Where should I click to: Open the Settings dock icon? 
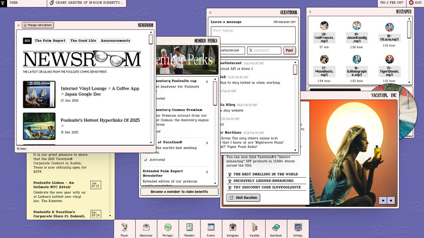297,229
